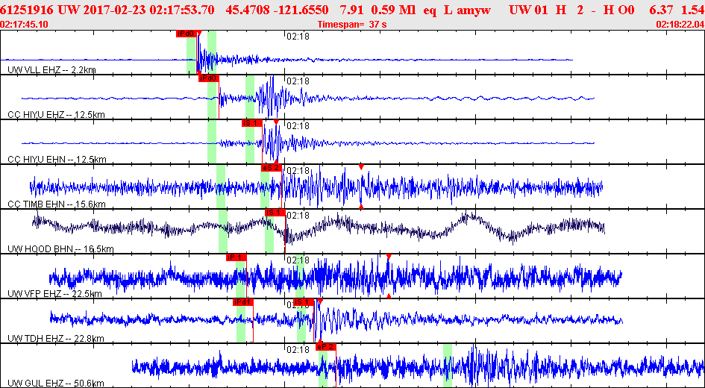705x388 pixels.
Task: Click the red triangle marker atop UW VLL trace
Action: tap(198, 33)
